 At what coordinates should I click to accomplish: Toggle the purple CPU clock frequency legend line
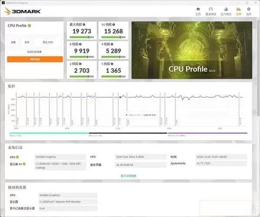(x=207, y=133)
